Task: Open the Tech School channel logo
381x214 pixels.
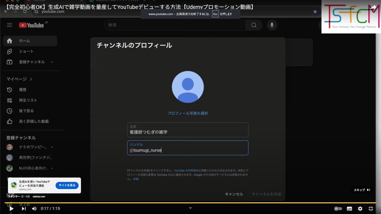Action: [x=351, y=16]
